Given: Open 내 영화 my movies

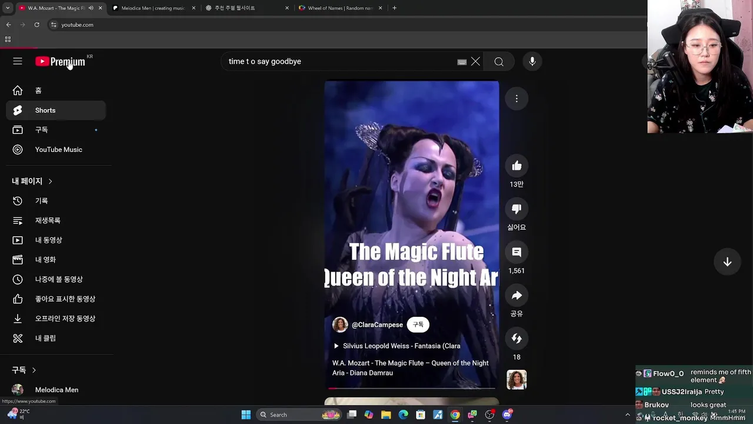Looking at the screenshot, I should (56, 260).
